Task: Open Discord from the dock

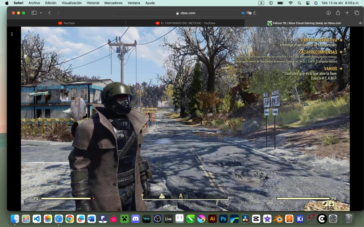Action: pos(135,219)
